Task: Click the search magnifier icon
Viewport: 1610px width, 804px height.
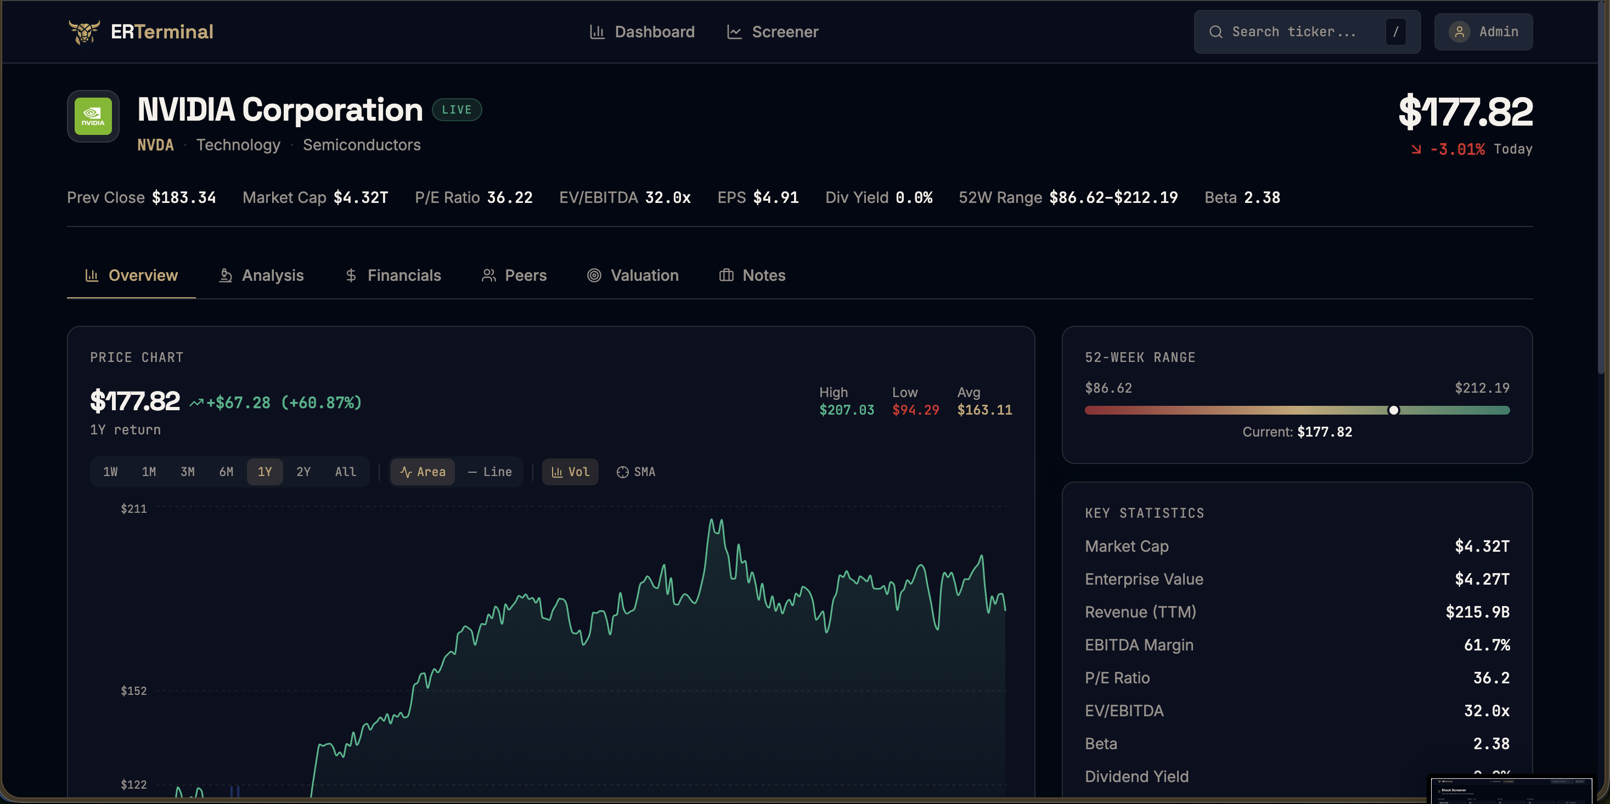Action: point(1215,31)
